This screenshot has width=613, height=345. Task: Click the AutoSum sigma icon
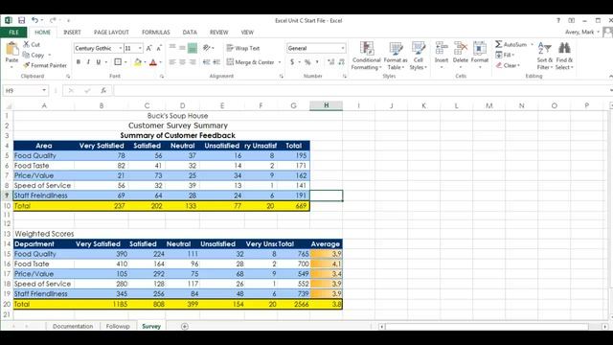tap(498, 44)
